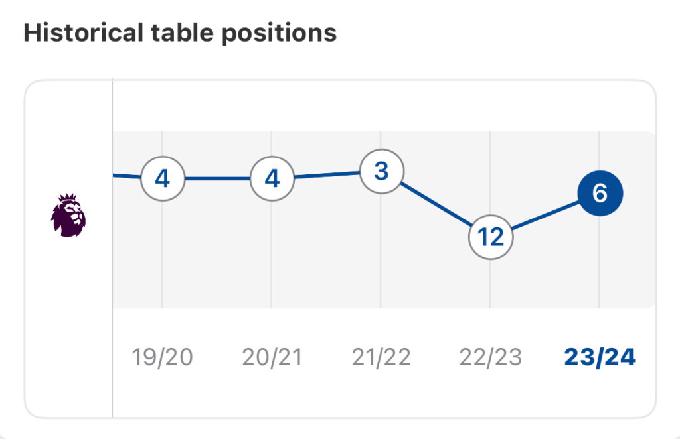680x439 pixels.
Task: Click line segment rising from 12 to 6
Action: click(x=546, y=215)
